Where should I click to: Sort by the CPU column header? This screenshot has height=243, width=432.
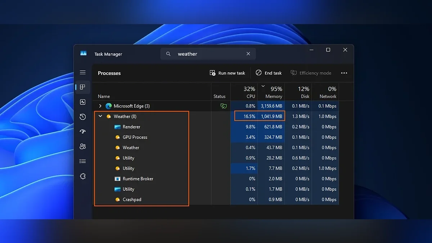click(x=244, y=91)
